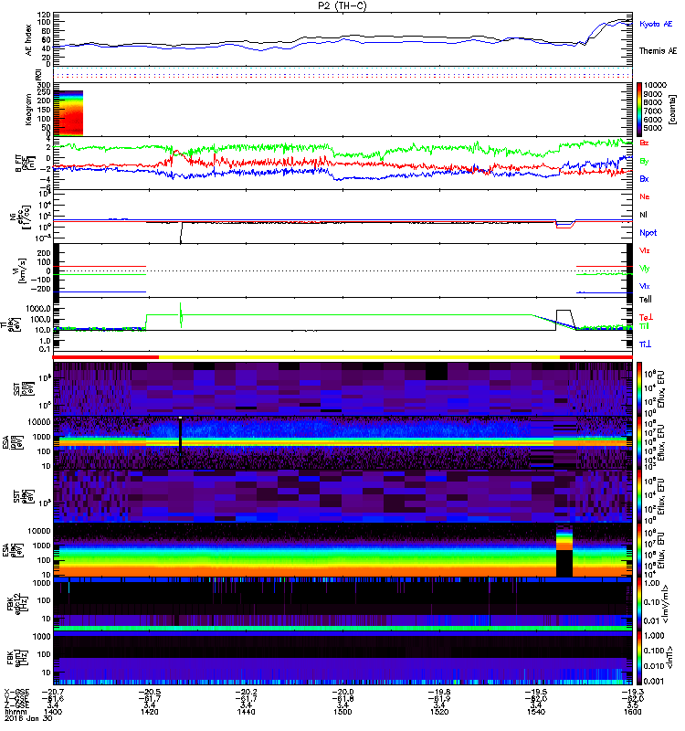This screenshot has height=731, width=685.
Task: Click the 1520 time tick label
Action: point(439,712)
